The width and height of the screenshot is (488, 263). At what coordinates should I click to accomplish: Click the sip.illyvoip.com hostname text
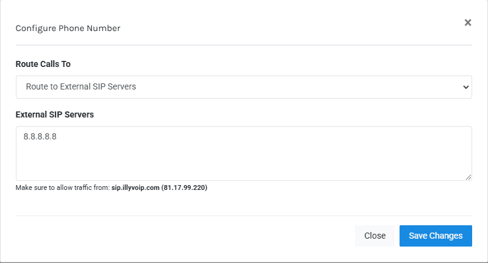point(135,188)
